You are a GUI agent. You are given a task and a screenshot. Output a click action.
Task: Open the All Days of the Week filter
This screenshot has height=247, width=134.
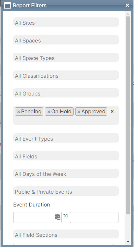[x=66, y=173]
